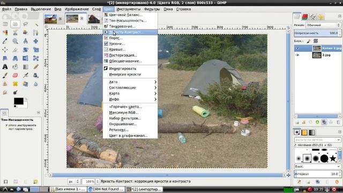Adjust the Интервал brush spacing slider

317,174
